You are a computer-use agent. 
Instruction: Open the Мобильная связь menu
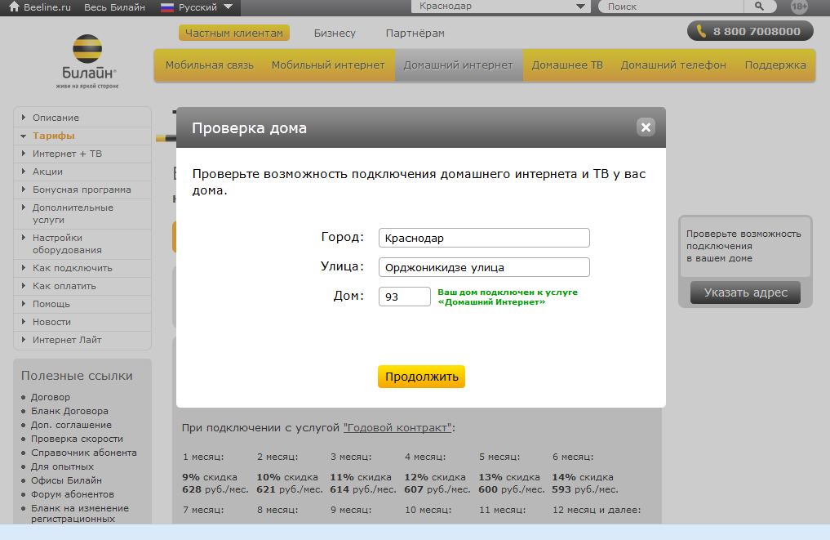(x=210, y=65)
